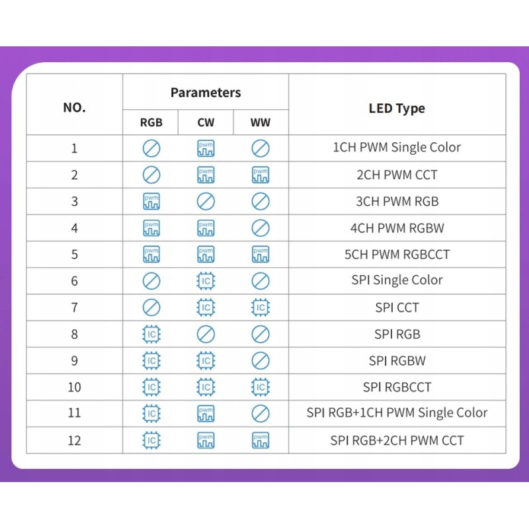The image size is (529, 529).
Task: Click the WW PWM icon in row 12
Action: tap(261, 440)
